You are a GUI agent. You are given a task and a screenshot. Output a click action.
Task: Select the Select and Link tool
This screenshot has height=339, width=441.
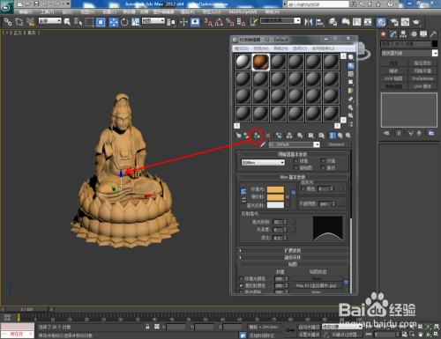point(8,22)
